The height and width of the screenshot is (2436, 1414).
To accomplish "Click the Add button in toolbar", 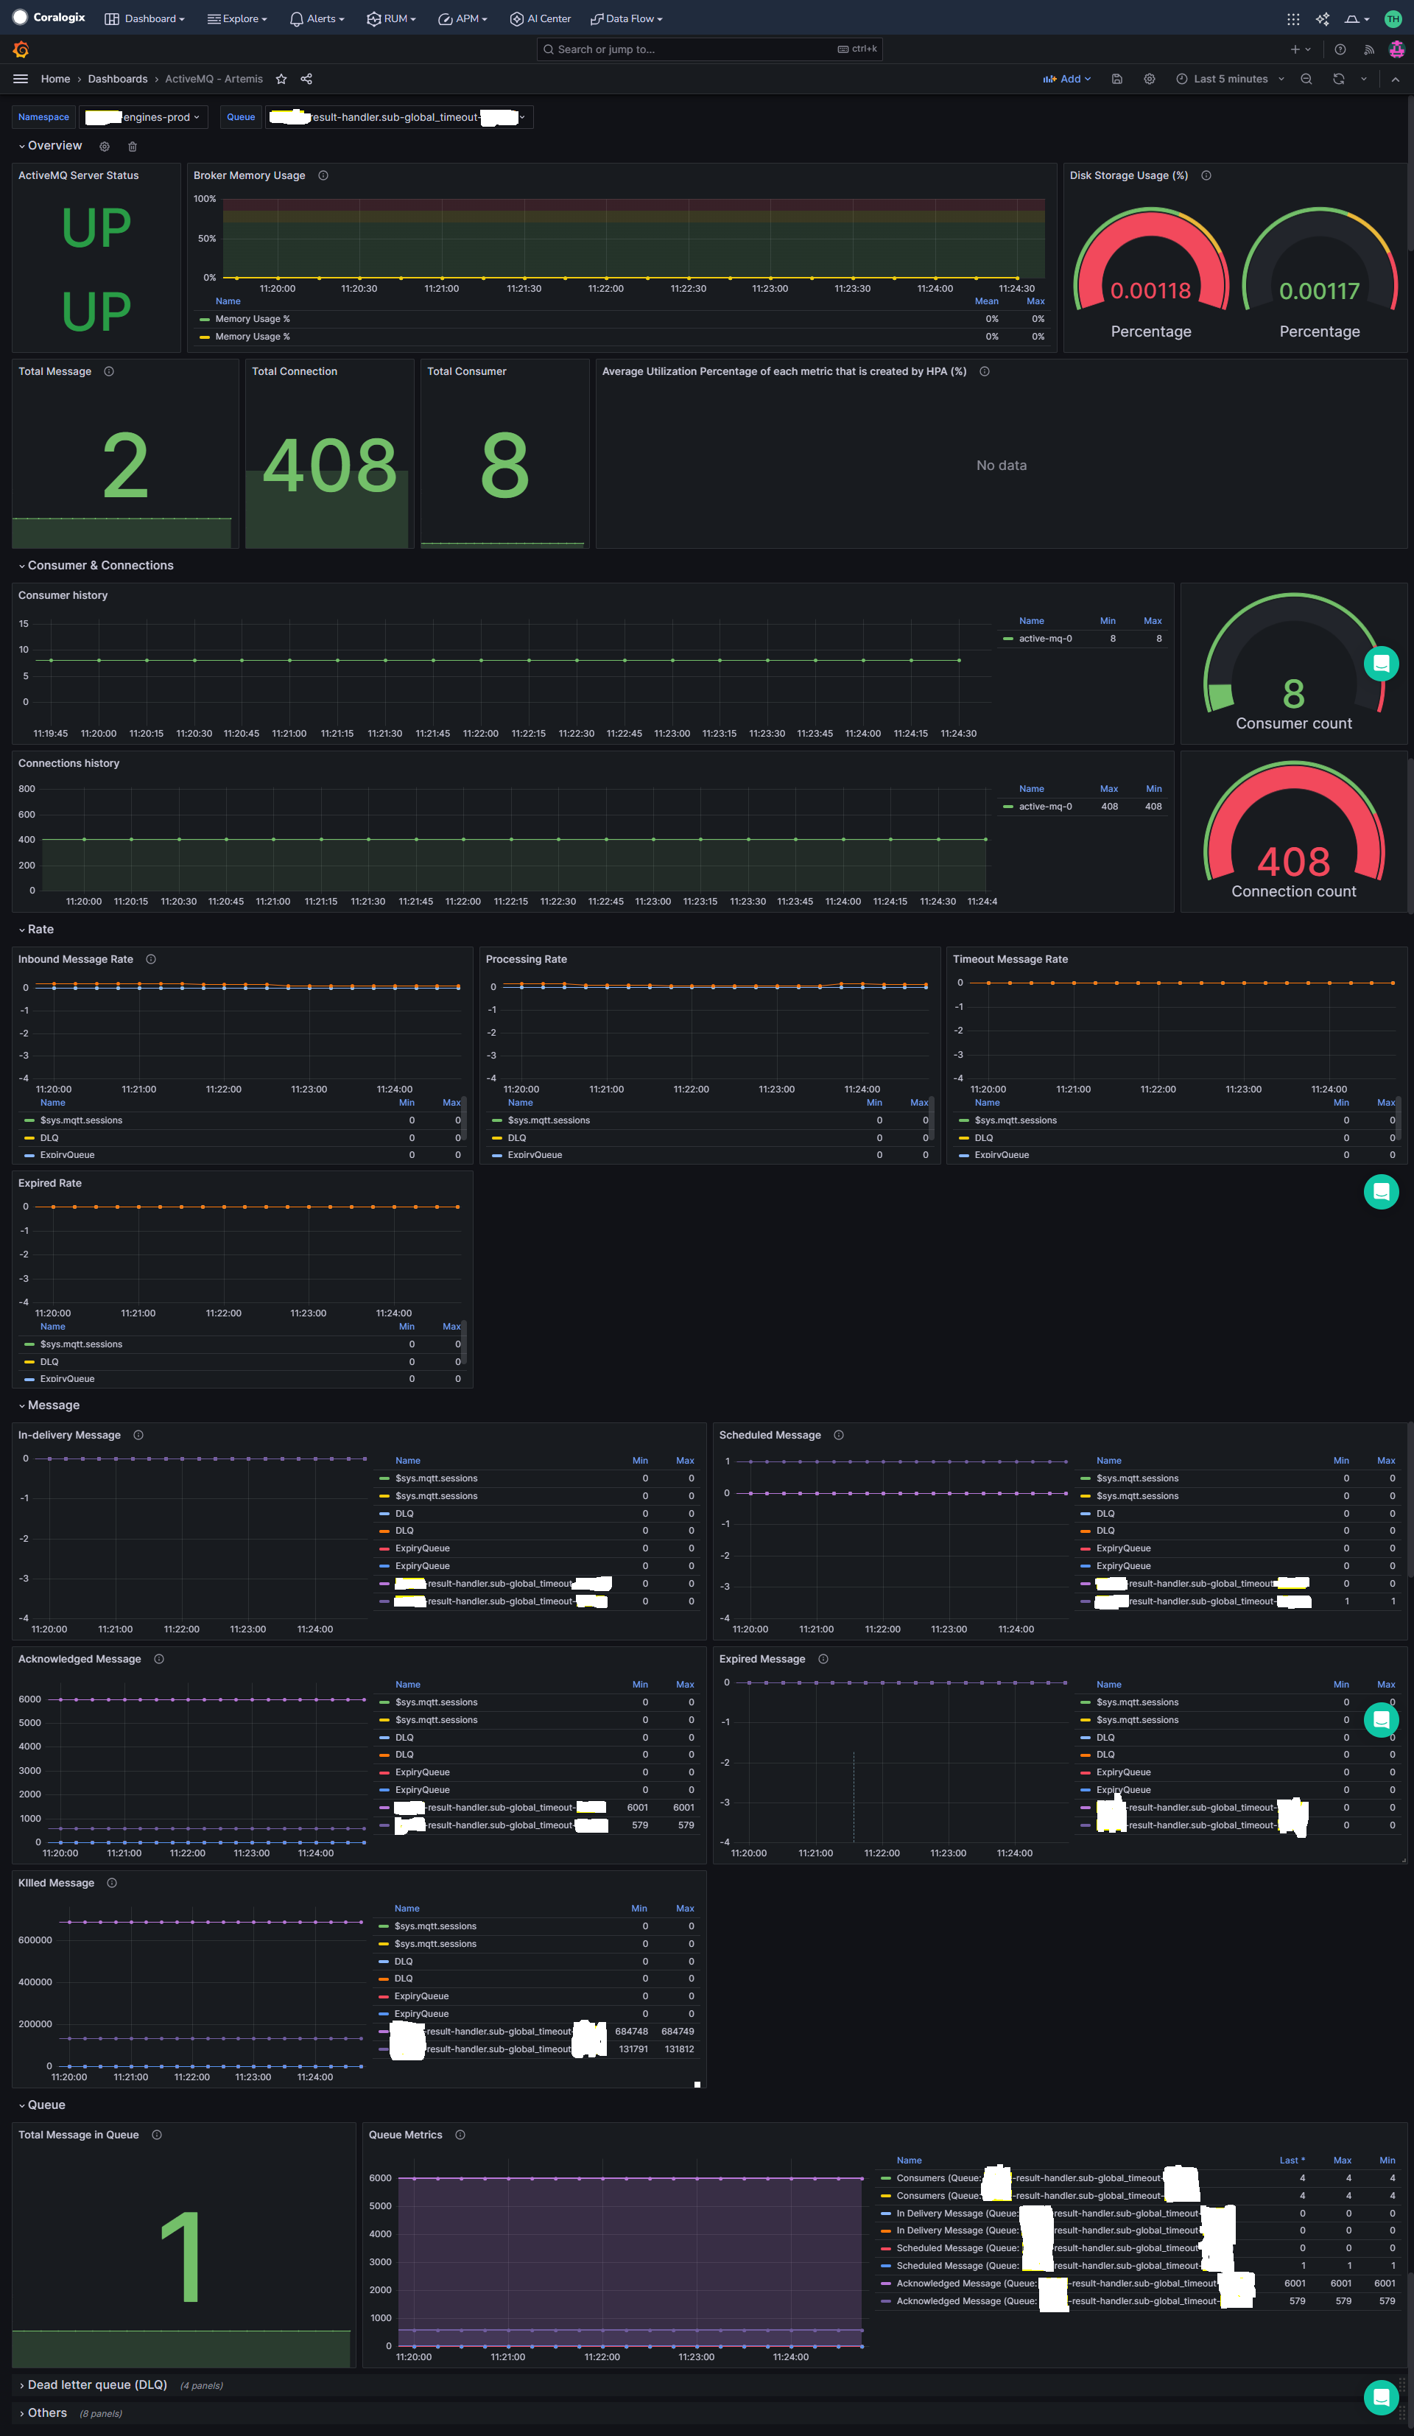I will (x=1067, y=80).
